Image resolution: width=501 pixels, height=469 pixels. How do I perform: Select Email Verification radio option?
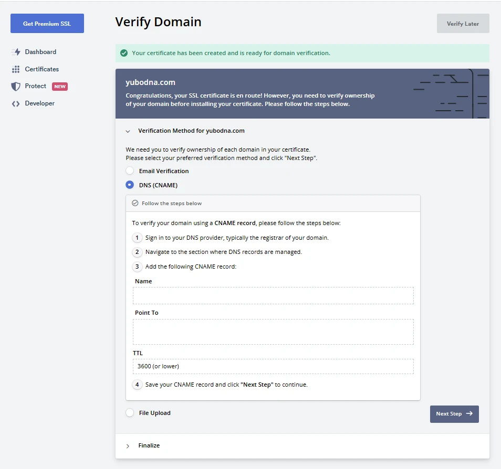[130, 171]
